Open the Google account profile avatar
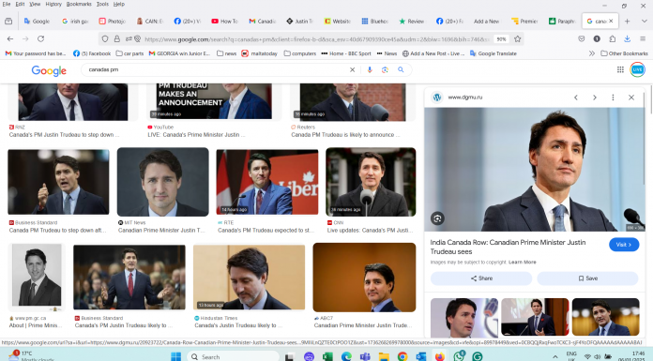Viewport: 653px width, 361px height. (638, 69)
